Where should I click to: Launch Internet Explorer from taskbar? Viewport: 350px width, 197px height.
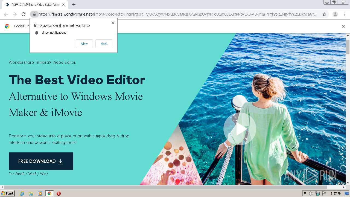point(22,193)
